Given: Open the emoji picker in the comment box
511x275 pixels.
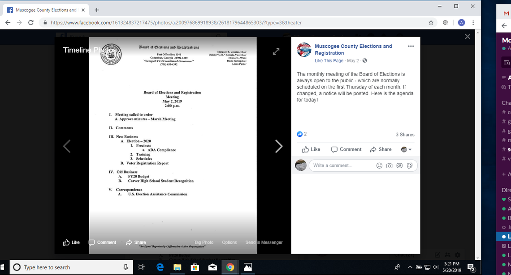Looking at the screenshot, I should click(379, 165).
